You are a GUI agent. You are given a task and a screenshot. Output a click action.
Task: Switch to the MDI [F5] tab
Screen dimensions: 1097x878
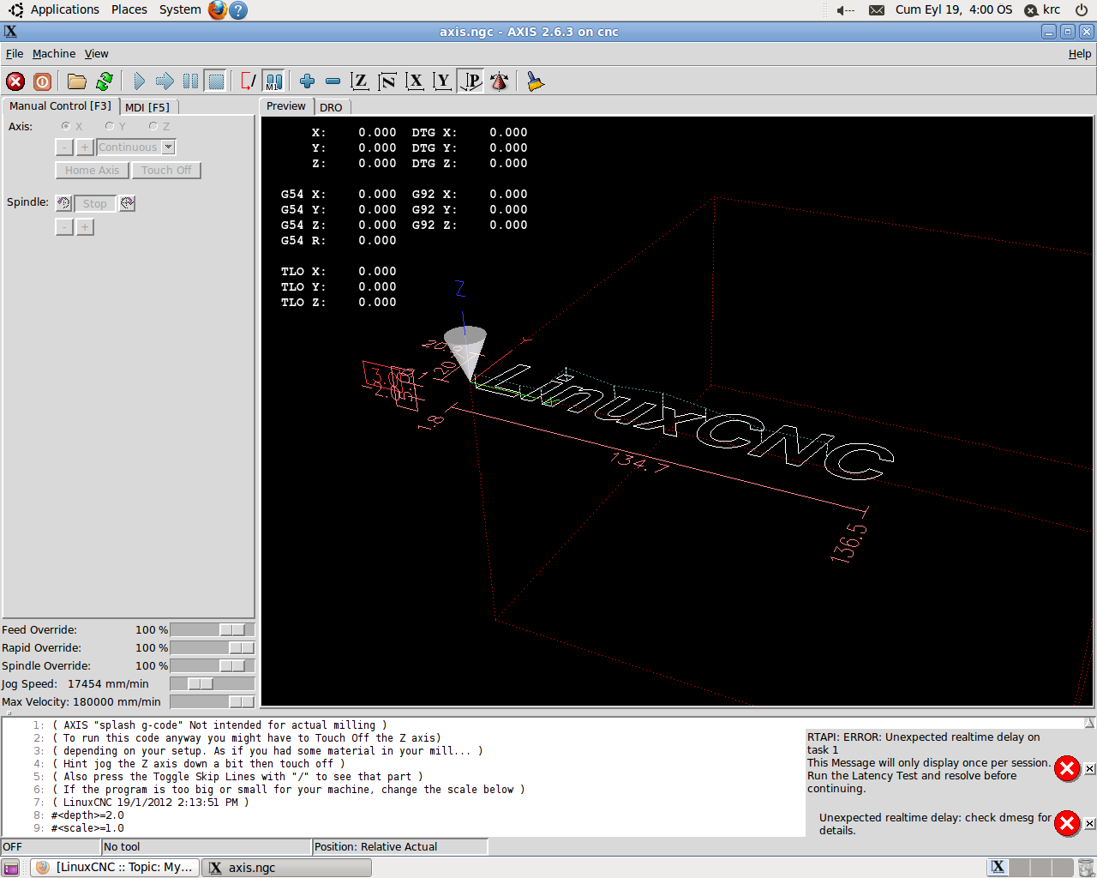click(147, 107)
